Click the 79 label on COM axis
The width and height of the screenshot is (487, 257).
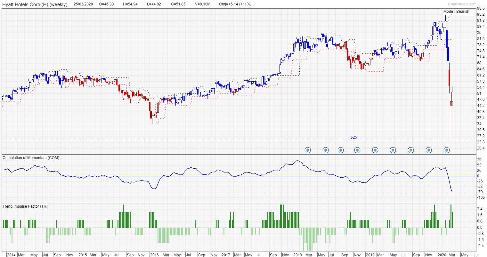479,160
